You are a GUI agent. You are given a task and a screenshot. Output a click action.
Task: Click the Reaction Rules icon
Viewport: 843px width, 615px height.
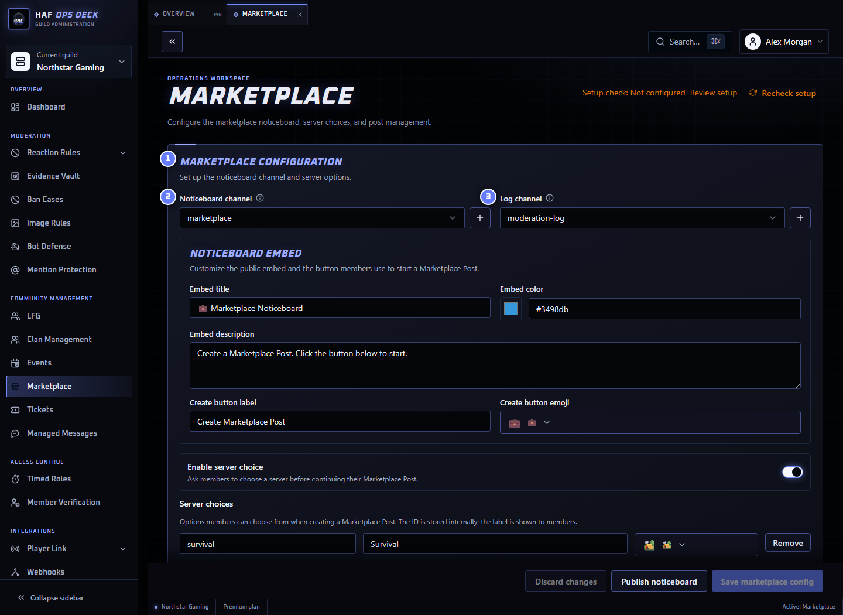[15, 153]
